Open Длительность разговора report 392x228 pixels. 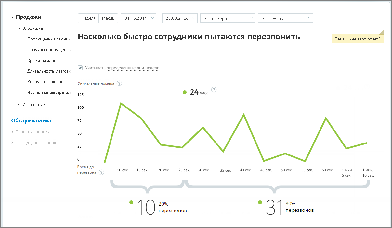pos(49,71)
